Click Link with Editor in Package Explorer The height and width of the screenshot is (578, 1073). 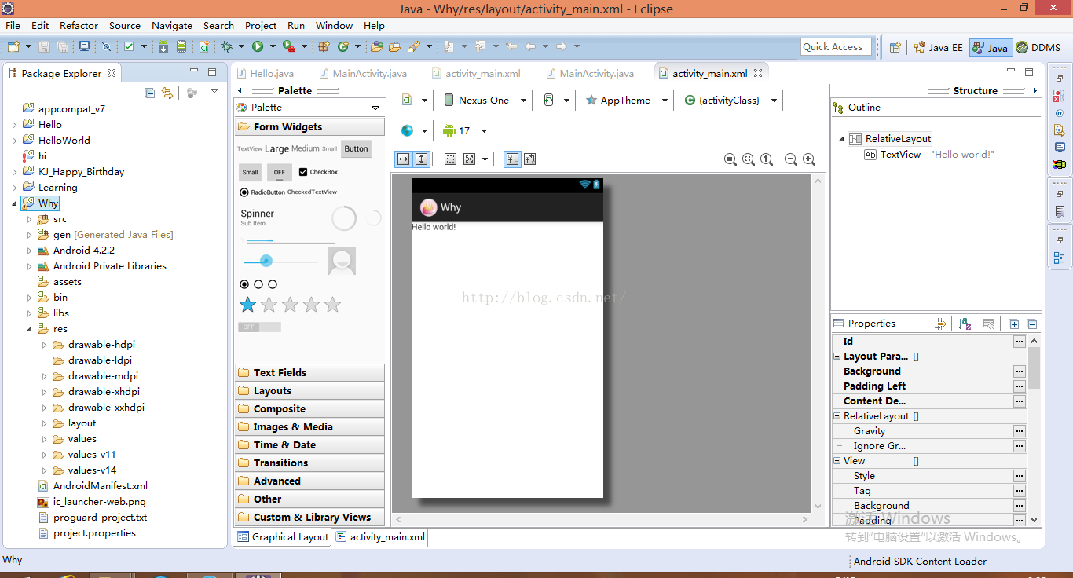167,93
